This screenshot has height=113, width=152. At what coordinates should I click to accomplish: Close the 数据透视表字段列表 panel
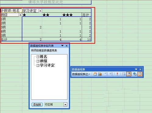click(x=66, y=46)
